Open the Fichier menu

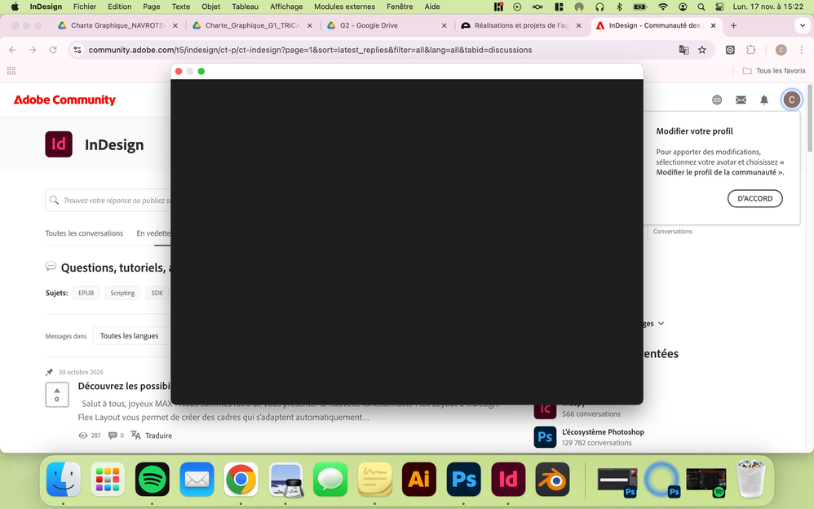(x=85, y=7)
